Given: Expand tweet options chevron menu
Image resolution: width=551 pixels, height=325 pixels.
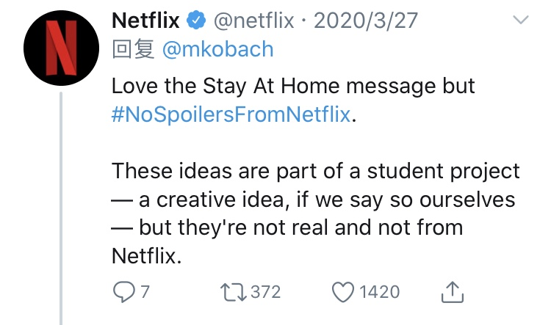Looking at the screenshot, I should [520, 19].
